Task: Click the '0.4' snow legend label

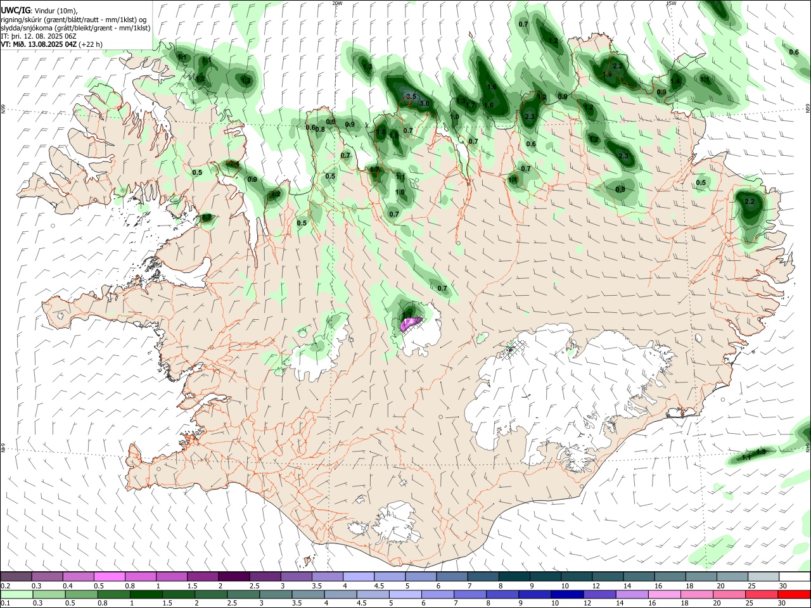Action: pyautogui.click(x=68, y=586)
